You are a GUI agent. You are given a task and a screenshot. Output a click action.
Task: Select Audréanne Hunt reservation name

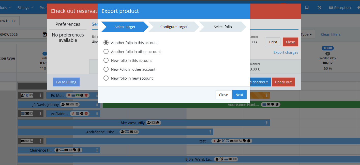point(243,105)
